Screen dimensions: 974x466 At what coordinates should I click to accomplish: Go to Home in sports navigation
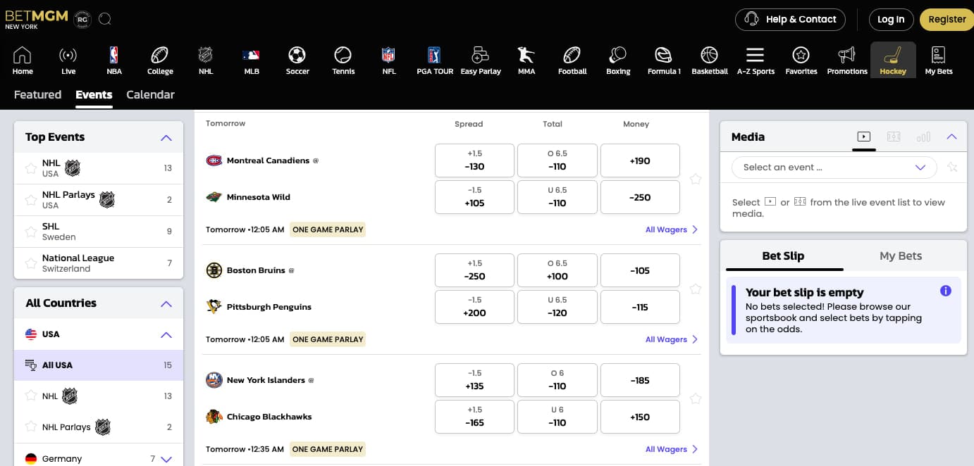pos(23,60)
